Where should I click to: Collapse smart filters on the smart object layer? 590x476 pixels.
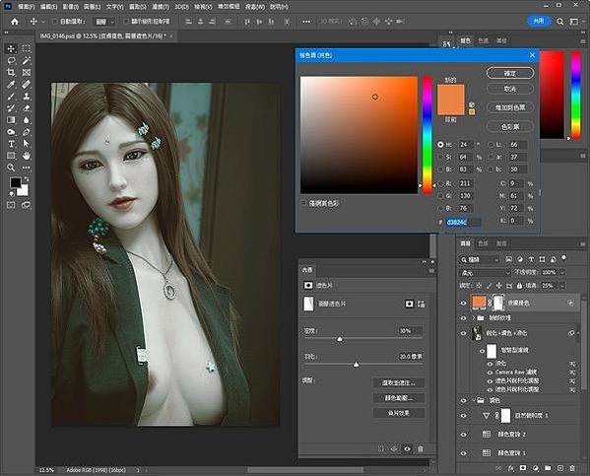(577, 333)
